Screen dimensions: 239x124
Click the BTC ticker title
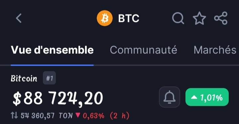point(129,18)
